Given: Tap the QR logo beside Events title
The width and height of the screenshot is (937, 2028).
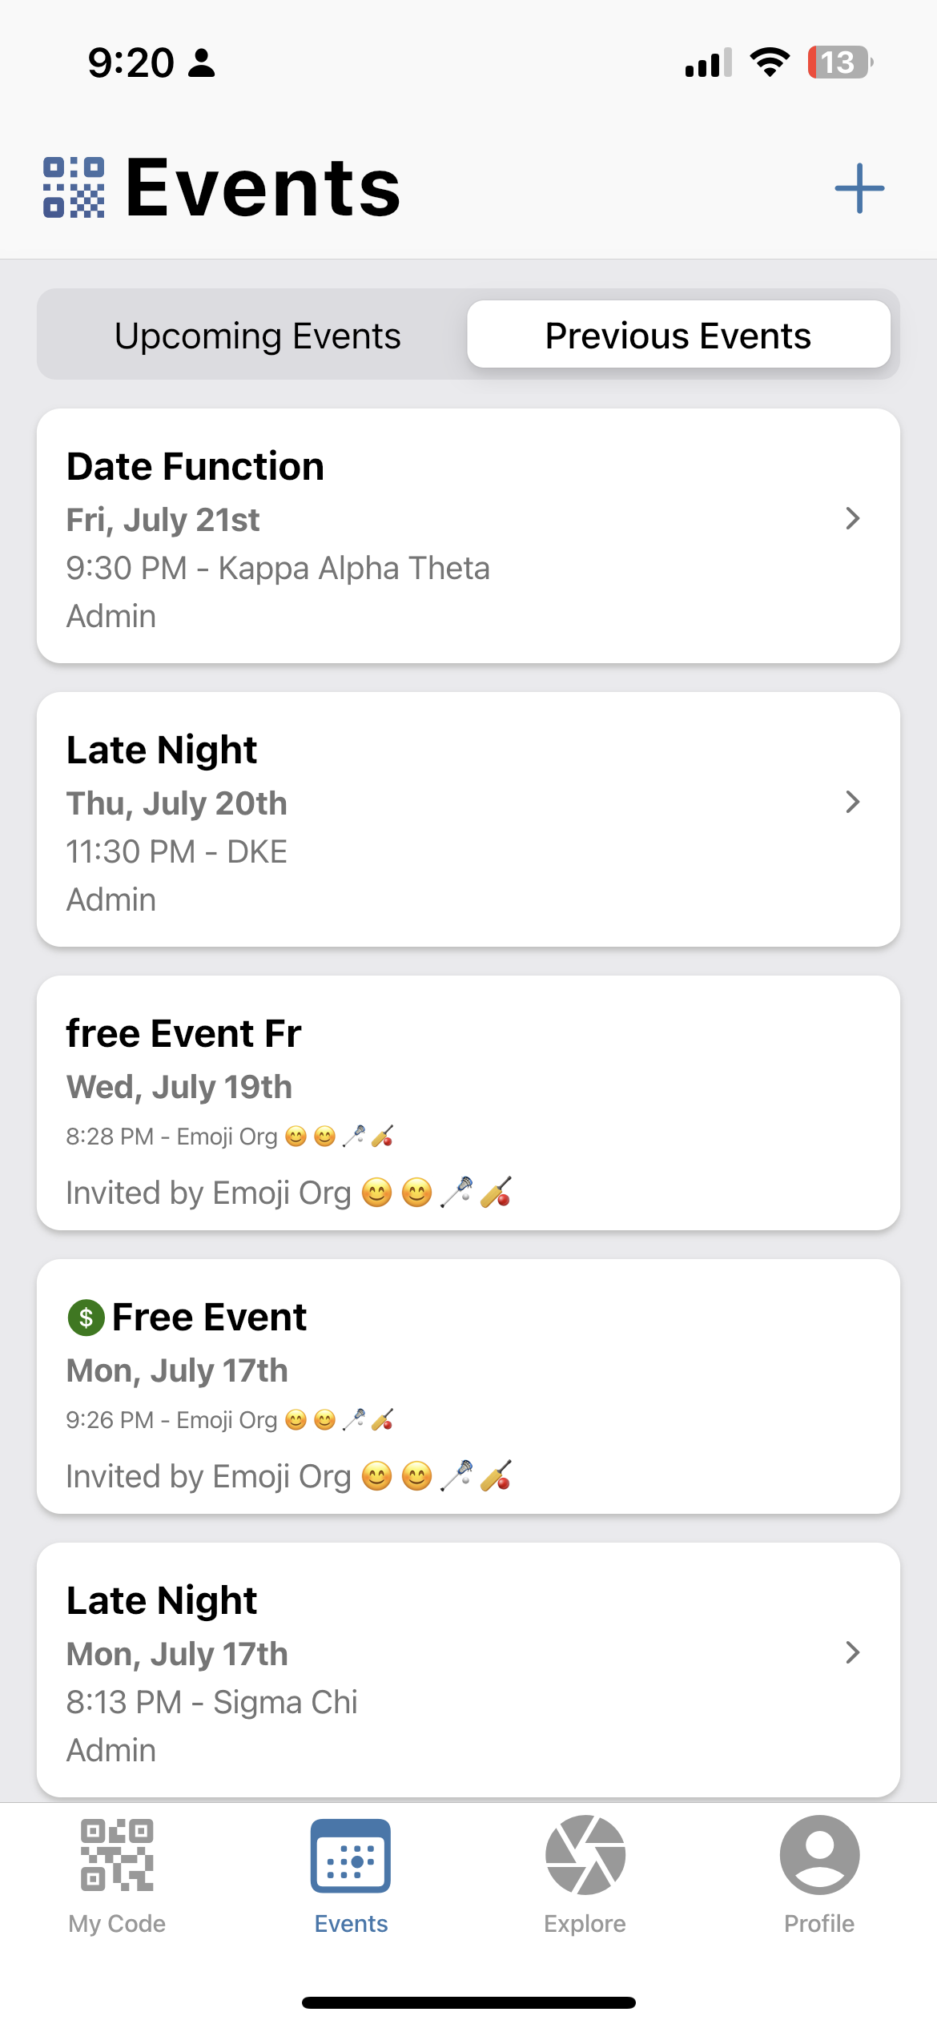Looking at the screenshot, I should 74,187.
